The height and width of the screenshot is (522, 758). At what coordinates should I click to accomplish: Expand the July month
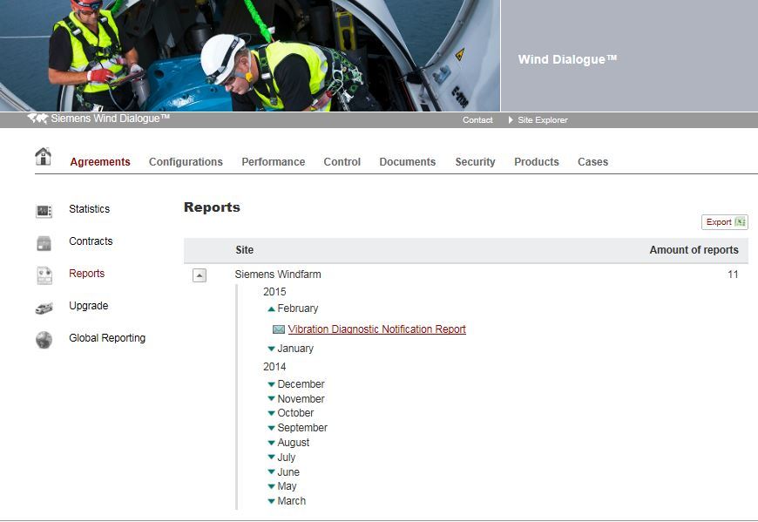(271, 457)
